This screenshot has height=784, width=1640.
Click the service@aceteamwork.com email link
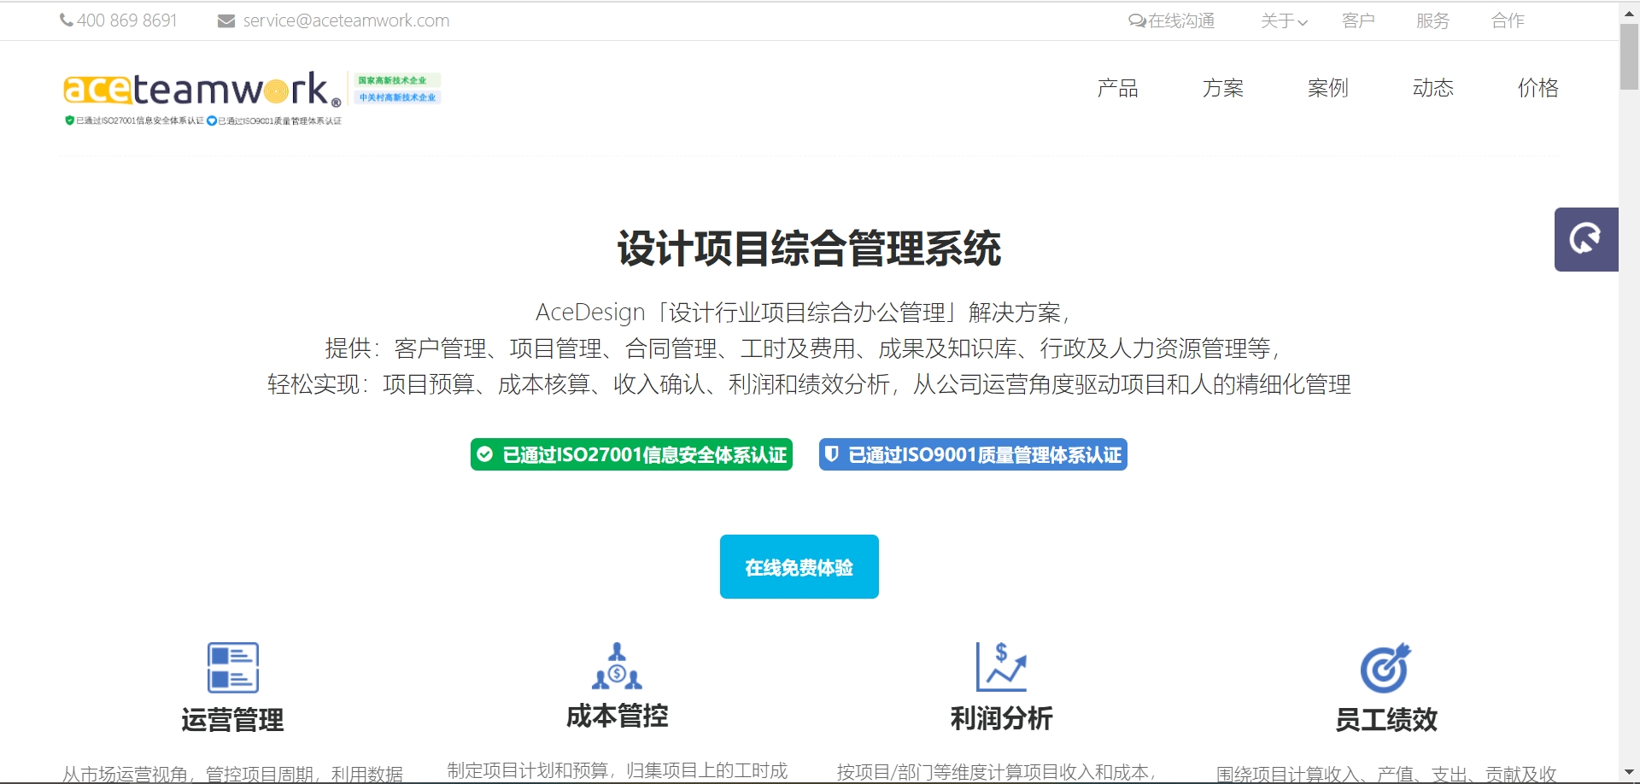(x=346, y=21)
